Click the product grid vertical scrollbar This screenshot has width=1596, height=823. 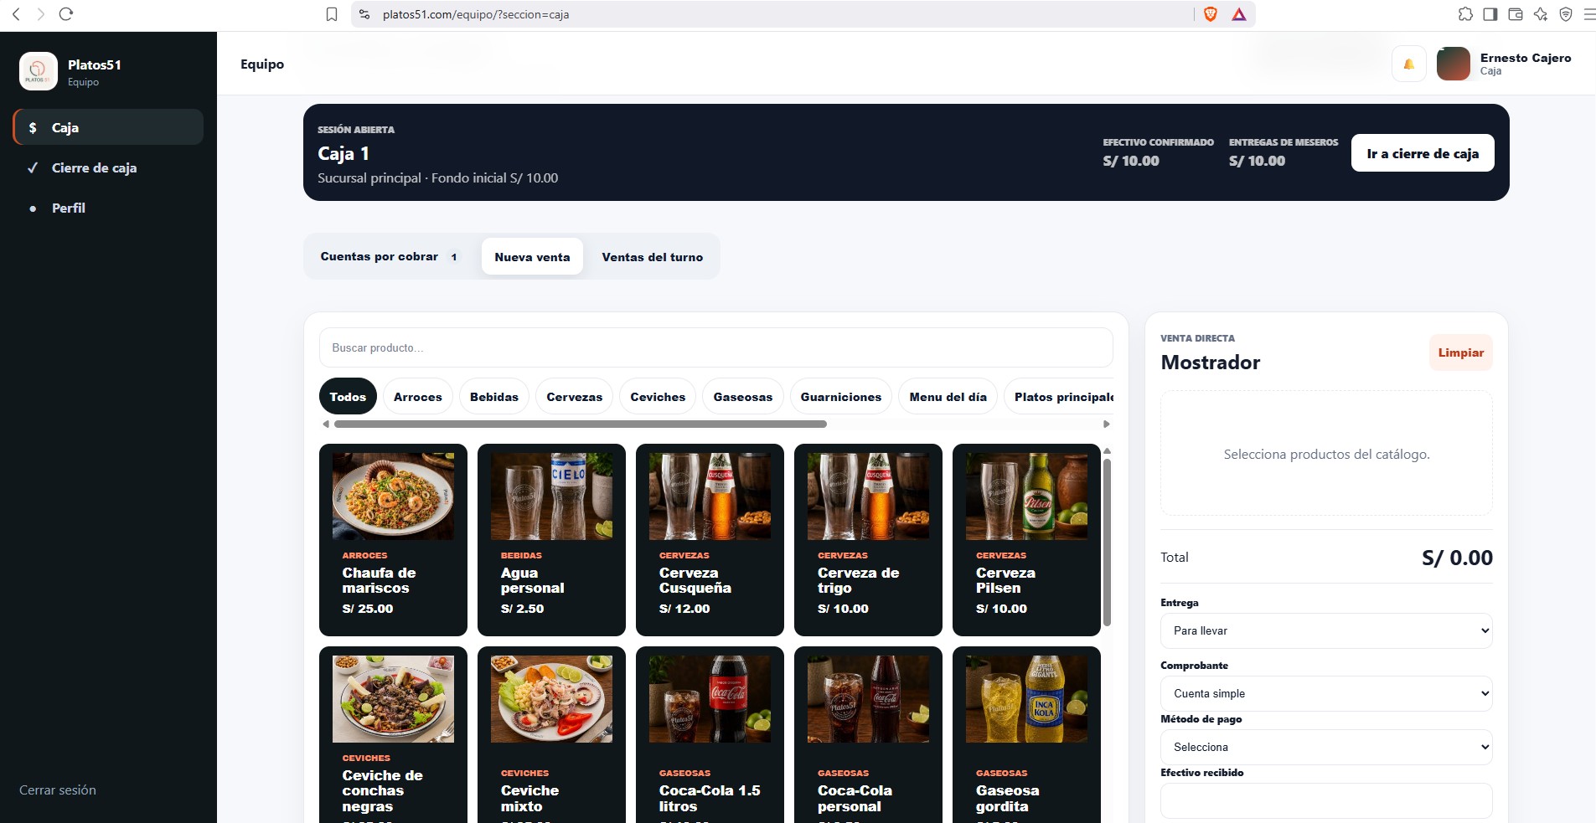tap(1107, 543)
